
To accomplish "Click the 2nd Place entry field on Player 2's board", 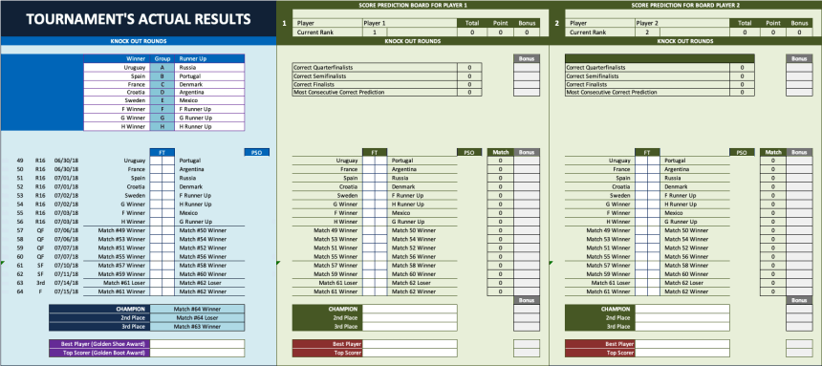I will 682,318.
